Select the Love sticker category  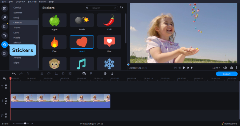[16, 33]
